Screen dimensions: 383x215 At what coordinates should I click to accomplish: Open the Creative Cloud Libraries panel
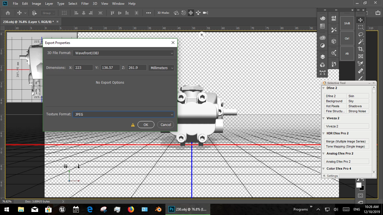[322, 38]
